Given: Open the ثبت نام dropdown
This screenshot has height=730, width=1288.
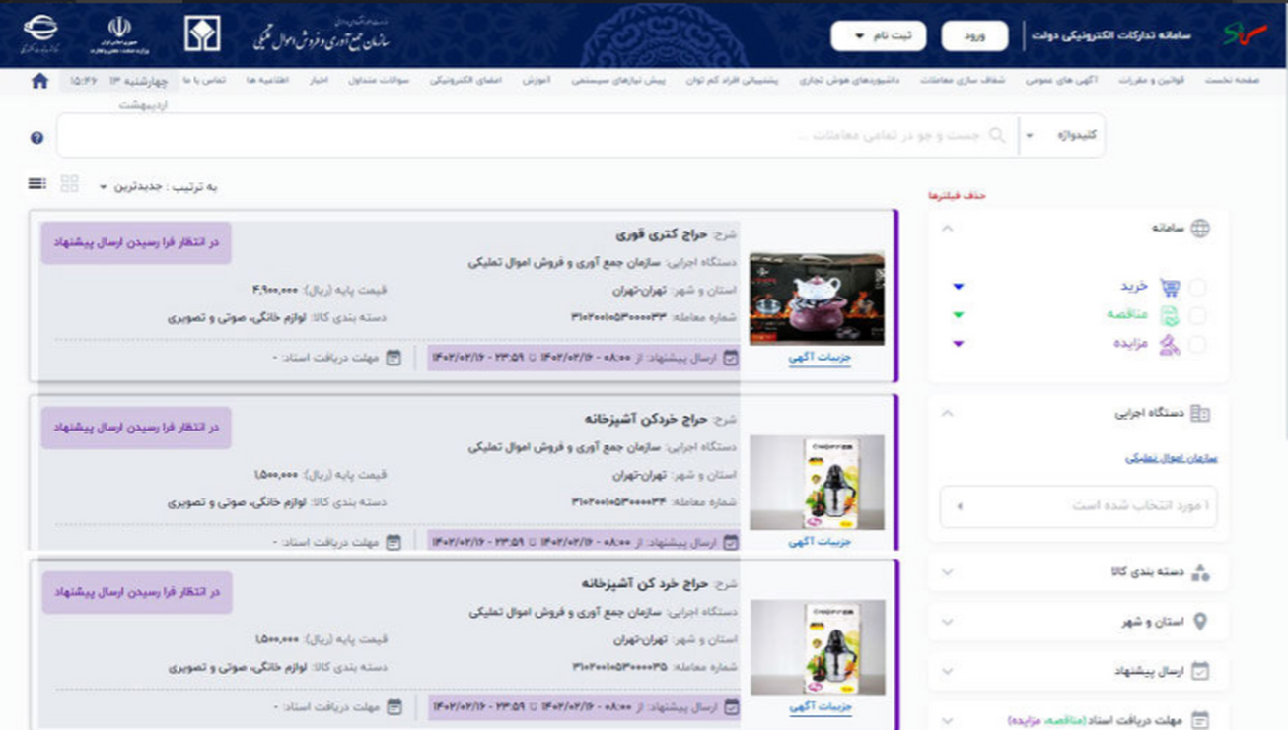Looking at the screenshot, I should pyautogui.click(x=878, y=36).
